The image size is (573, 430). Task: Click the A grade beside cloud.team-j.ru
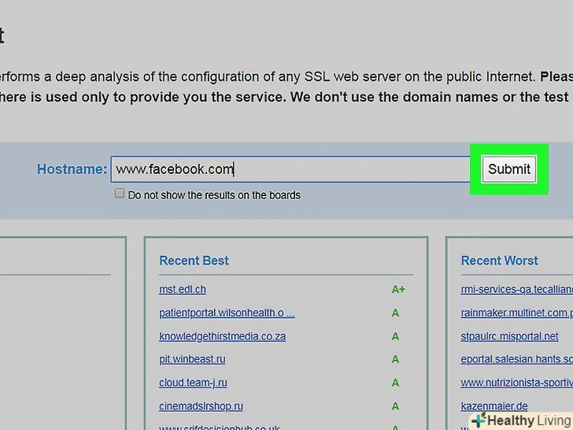[395, 383]
